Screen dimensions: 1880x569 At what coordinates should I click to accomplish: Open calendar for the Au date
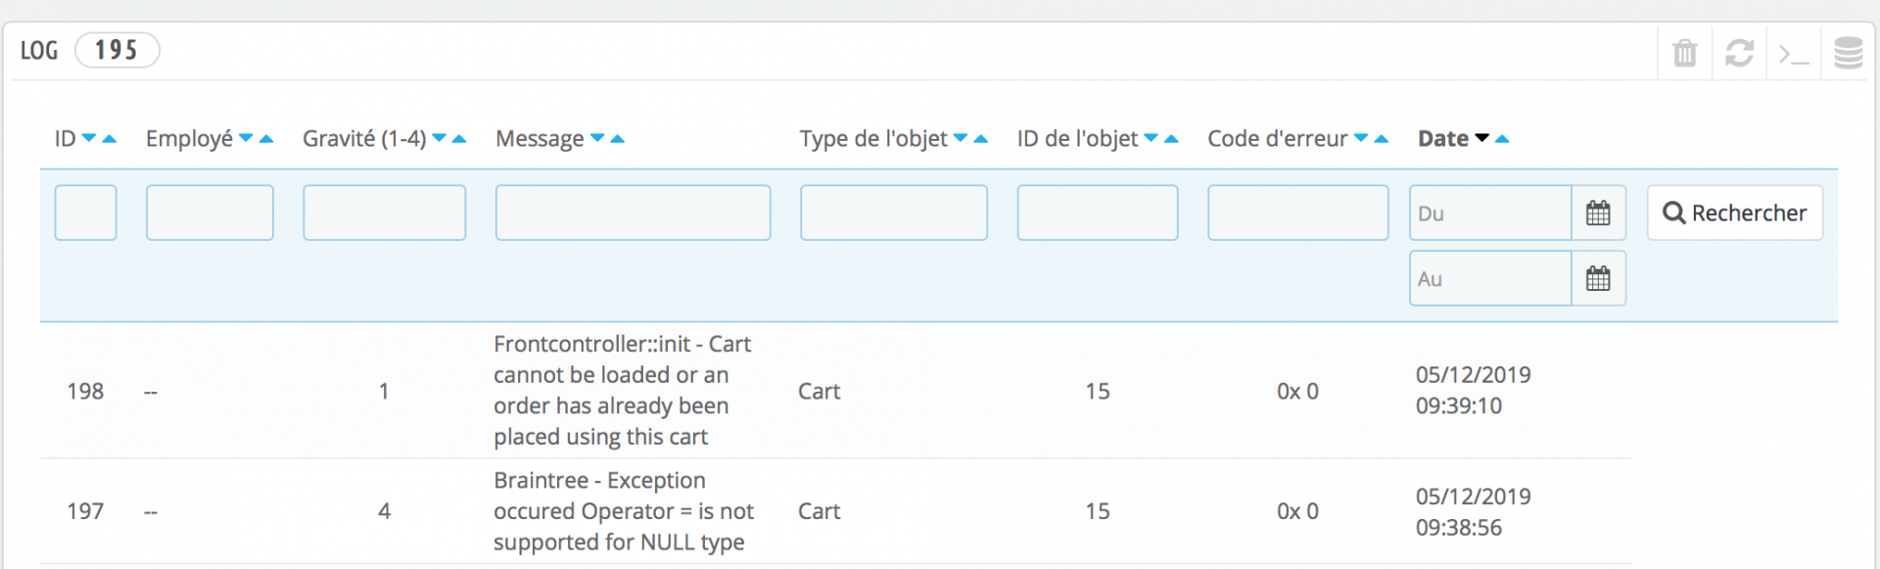1598,278
